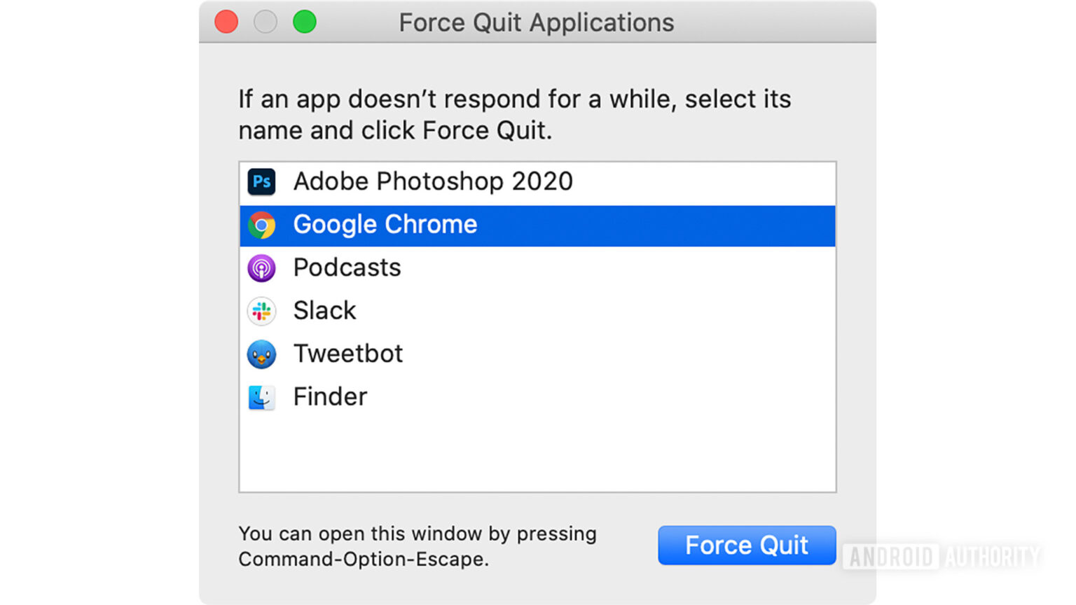Click inside the application list area
The width and height of the screenshot is (1076, 605).
click(x=538, y=455)
